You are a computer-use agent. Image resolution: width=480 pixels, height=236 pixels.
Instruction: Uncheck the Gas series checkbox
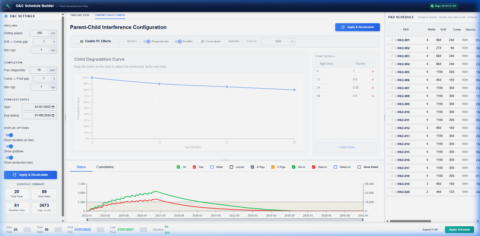pos(194,167)
